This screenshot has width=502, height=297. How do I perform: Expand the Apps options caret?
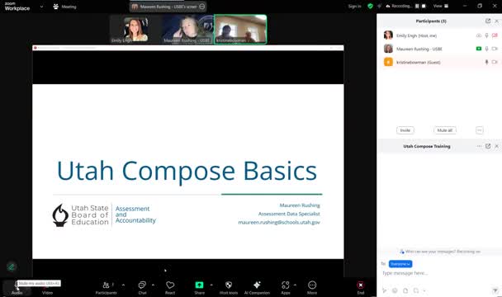pyautogui.click(x=295, y=285)
